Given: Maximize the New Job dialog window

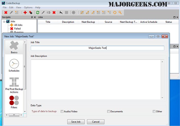Looking at the screenshot, I should click(158, 37).
